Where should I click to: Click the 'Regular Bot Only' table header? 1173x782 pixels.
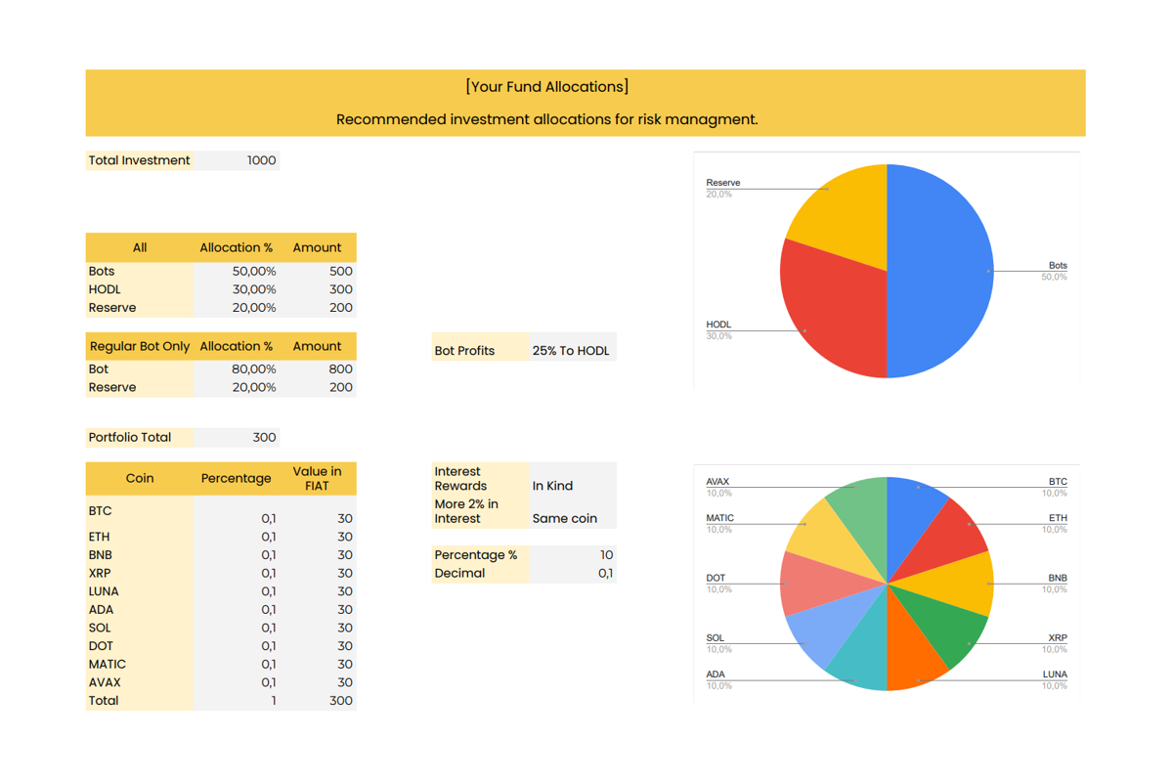point(139,346)
